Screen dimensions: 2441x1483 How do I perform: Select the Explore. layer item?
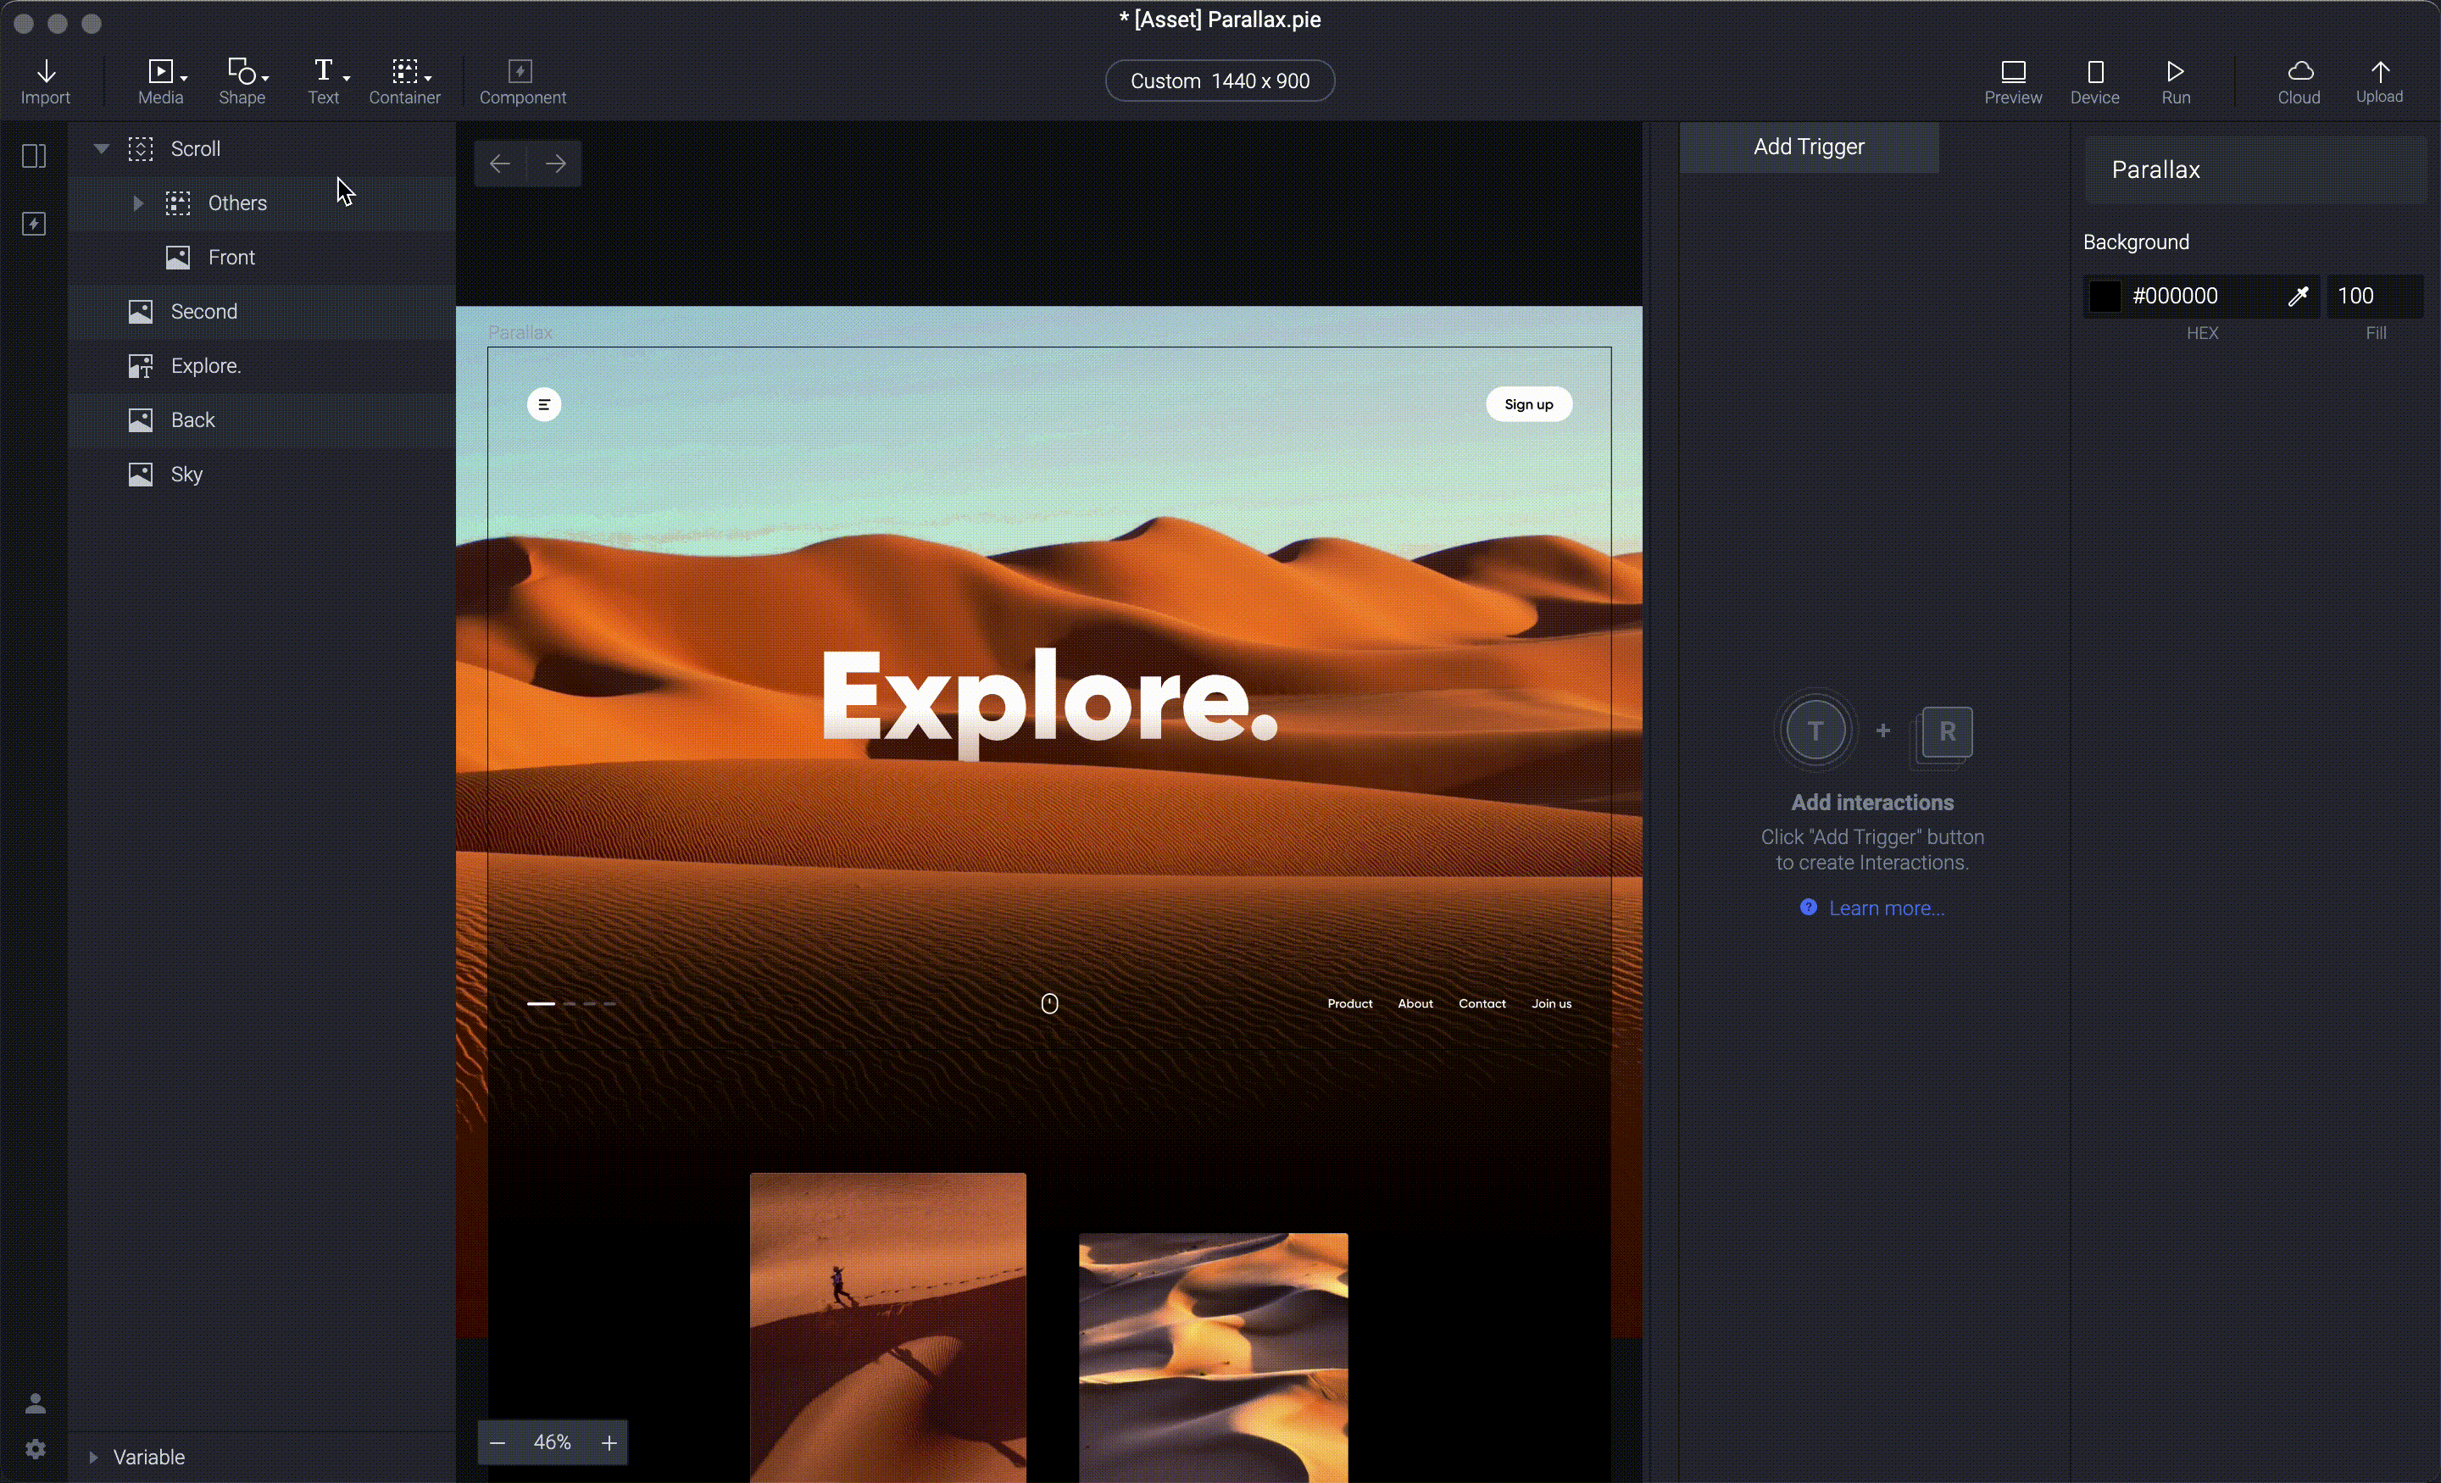(x=206, y=364)
